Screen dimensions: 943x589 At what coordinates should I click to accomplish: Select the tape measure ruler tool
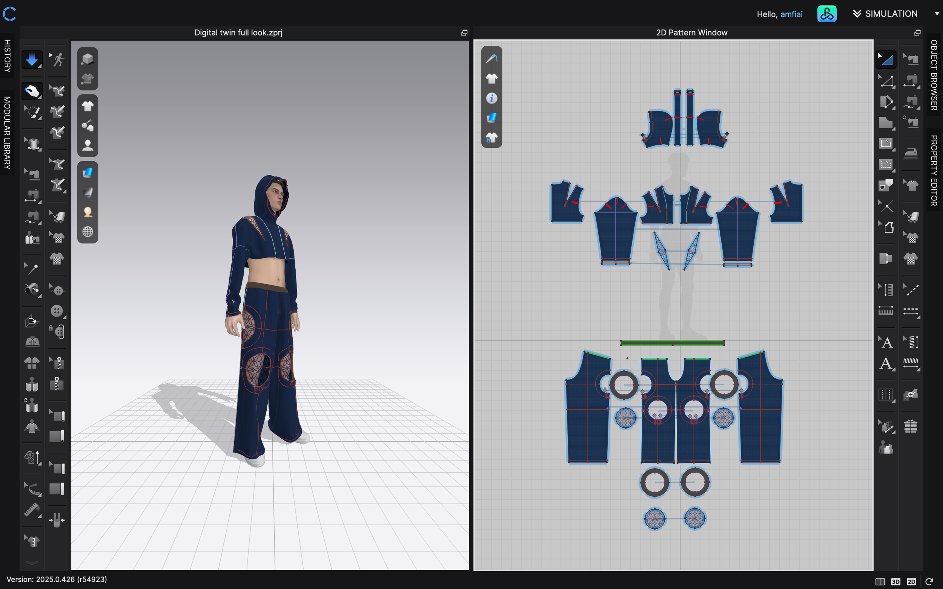click(x=32, y=510)
